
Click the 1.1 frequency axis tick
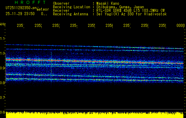point(3,39)
